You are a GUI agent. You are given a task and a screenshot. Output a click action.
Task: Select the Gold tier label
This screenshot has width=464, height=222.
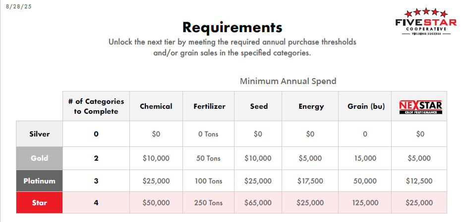tap(39, 158)
